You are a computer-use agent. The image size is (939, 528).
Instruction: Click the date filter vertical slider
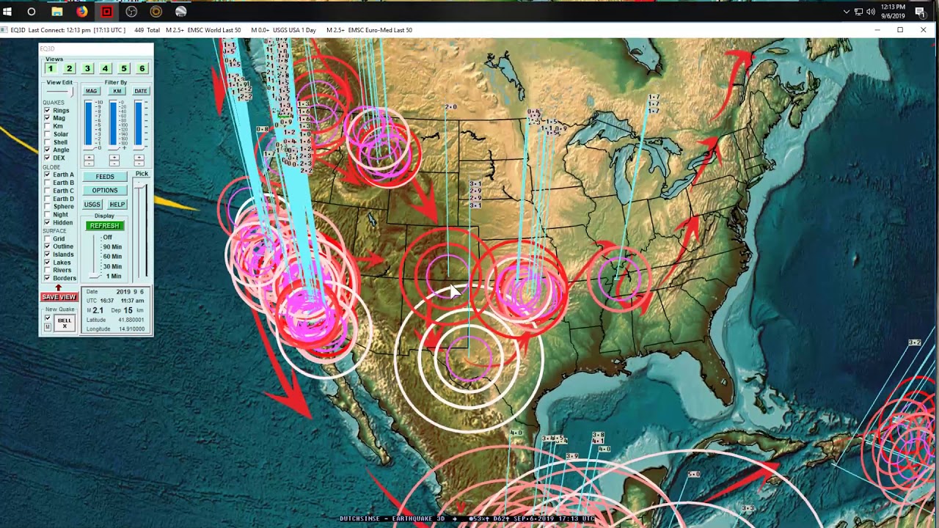(139, 125)
